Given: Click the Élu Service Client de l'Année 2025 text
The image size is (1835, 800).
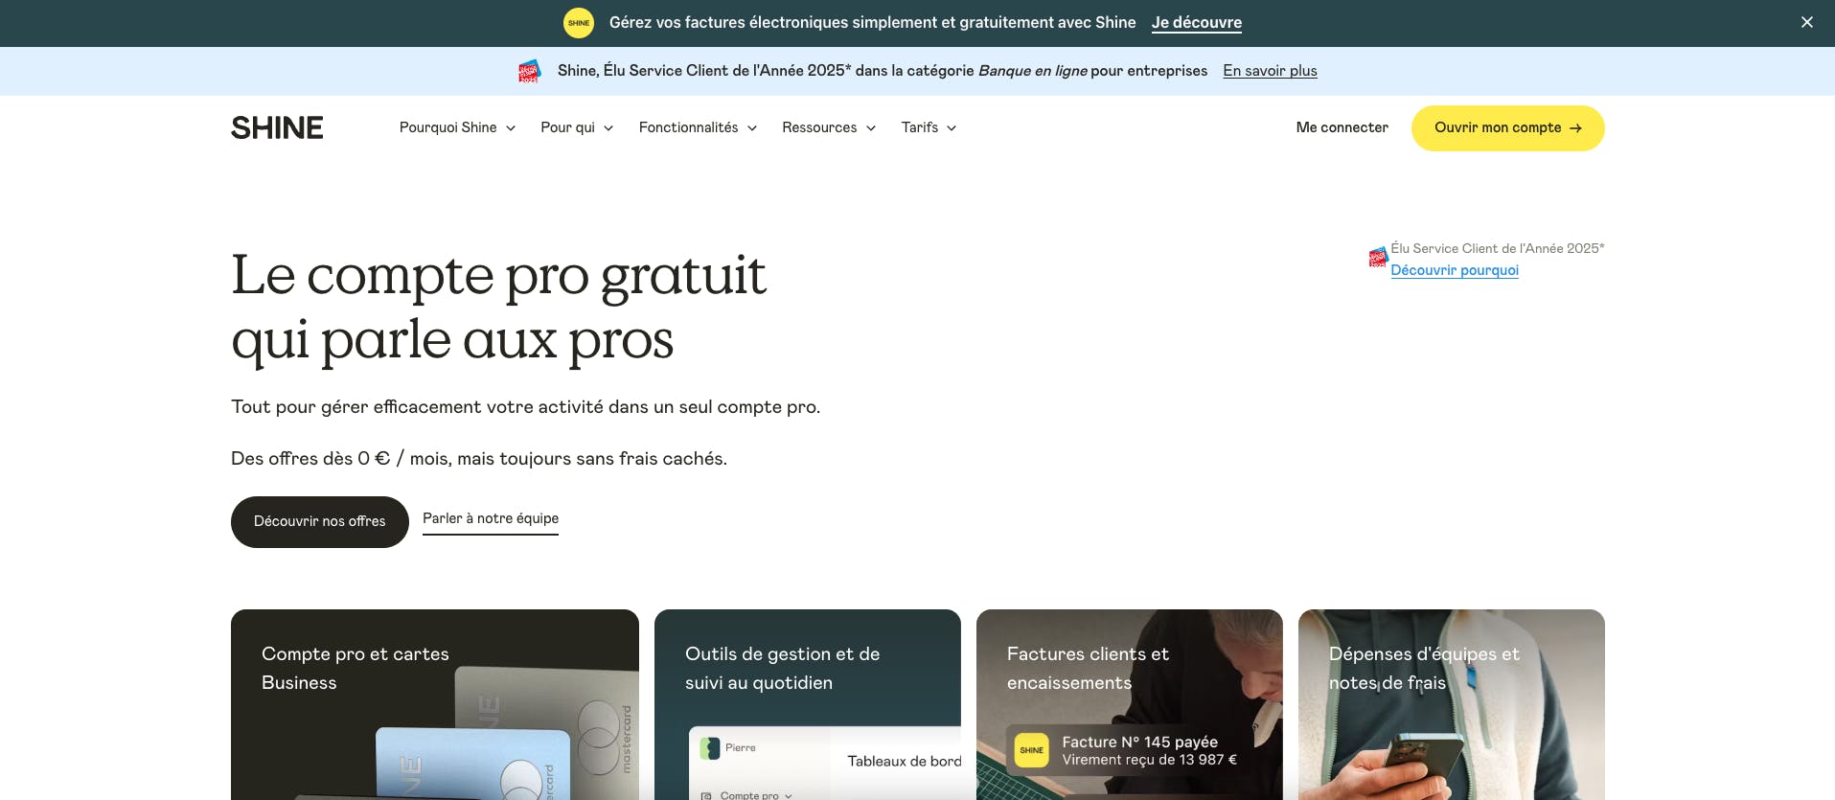Looking at the screenshot, I should 1498,248.
